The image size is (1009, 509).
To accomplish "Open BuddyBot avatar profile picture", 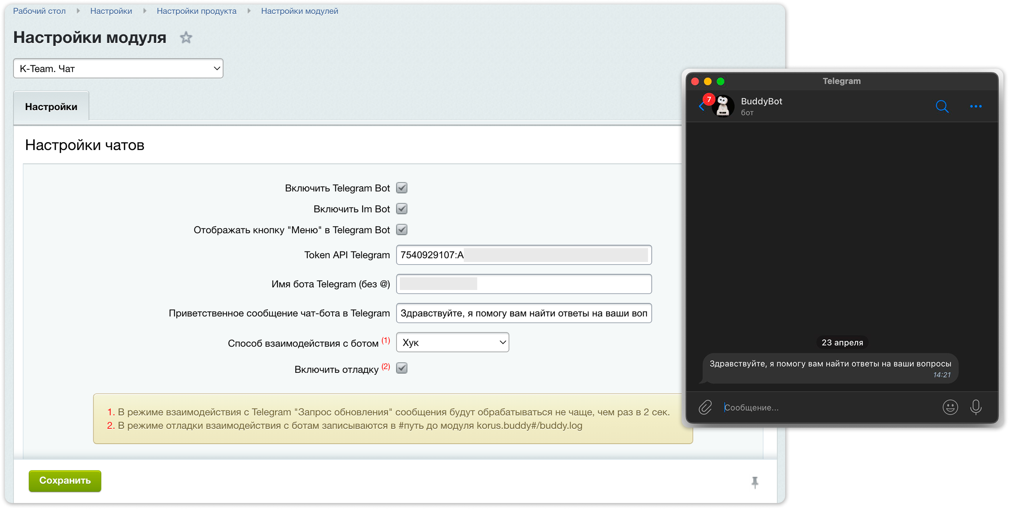I will 723,106.
